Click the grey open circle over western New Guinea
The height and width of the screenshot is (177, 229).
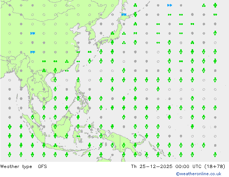pyautogui.click(x=112, y=136)
